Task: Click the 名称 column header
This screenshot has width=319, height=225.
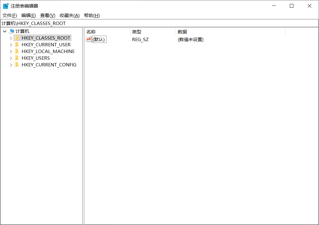Action: point(107,32)
